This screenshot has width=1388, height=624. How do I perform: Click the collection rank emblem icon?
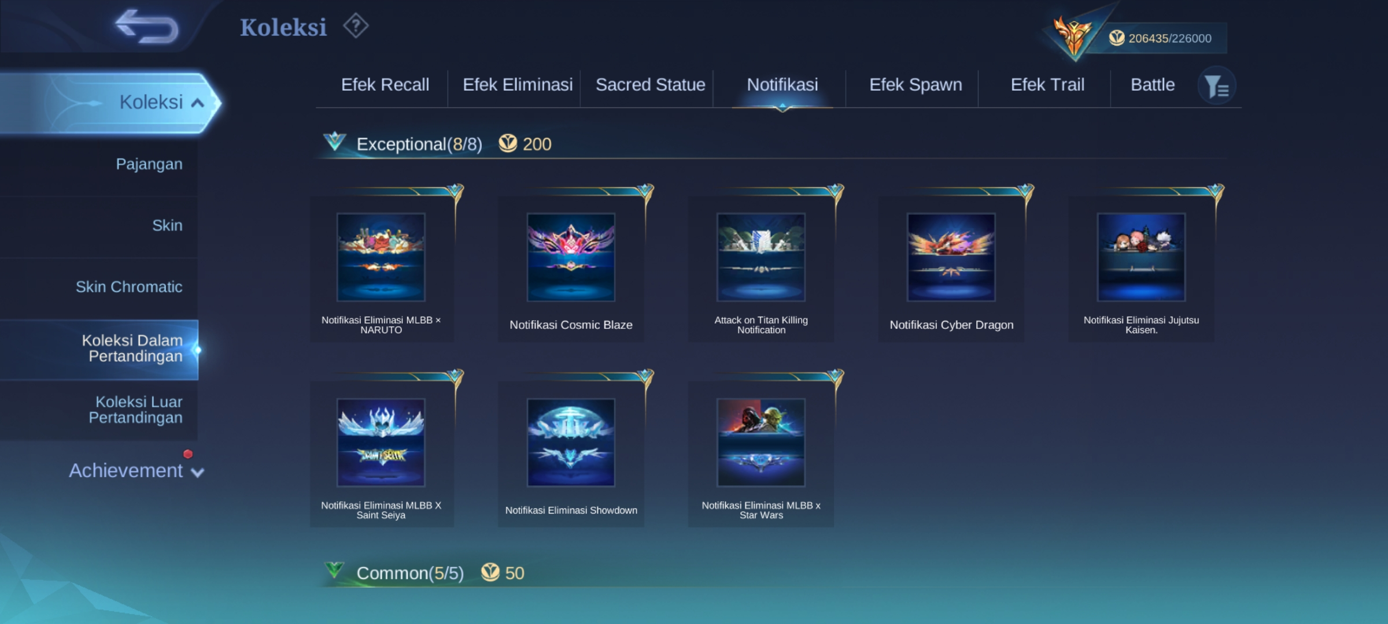1073,36
